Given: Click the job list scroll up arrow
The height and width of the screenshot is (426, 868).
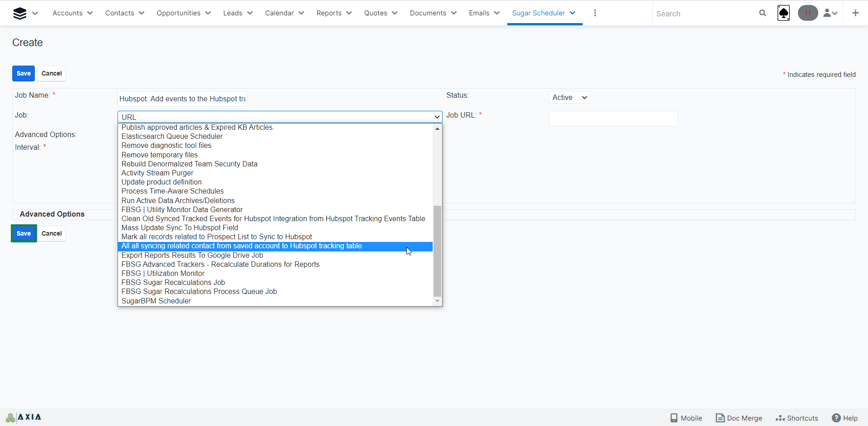Looking at the screenshot, I should [x=437, y=128].
